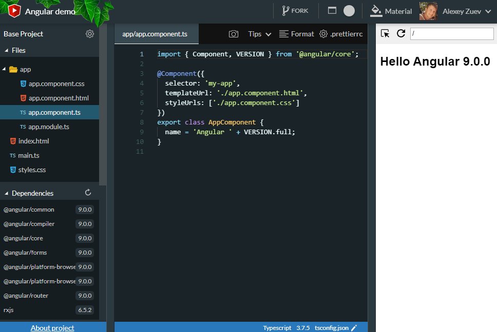Image resolution: width=497 pixels, height=332 pixels.
Task: Take screenshot with the camera icon
Action: click(234, 34)
